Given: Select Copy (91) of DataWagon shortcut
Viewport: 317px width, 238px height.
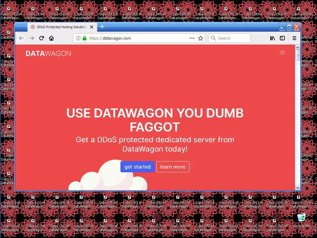Looking at the screenshot, I should pos(253,202).
